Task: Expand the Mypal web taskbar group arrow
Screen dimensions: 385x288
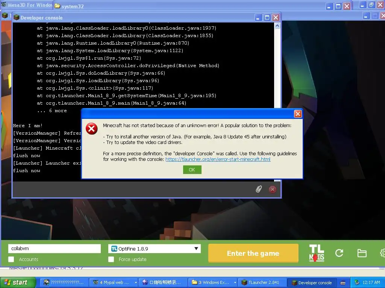Action: tap(135, 283)
